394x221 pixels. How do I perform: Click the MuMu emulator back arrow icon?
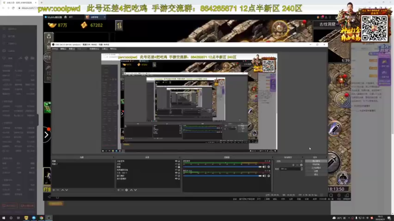(49, 197)
